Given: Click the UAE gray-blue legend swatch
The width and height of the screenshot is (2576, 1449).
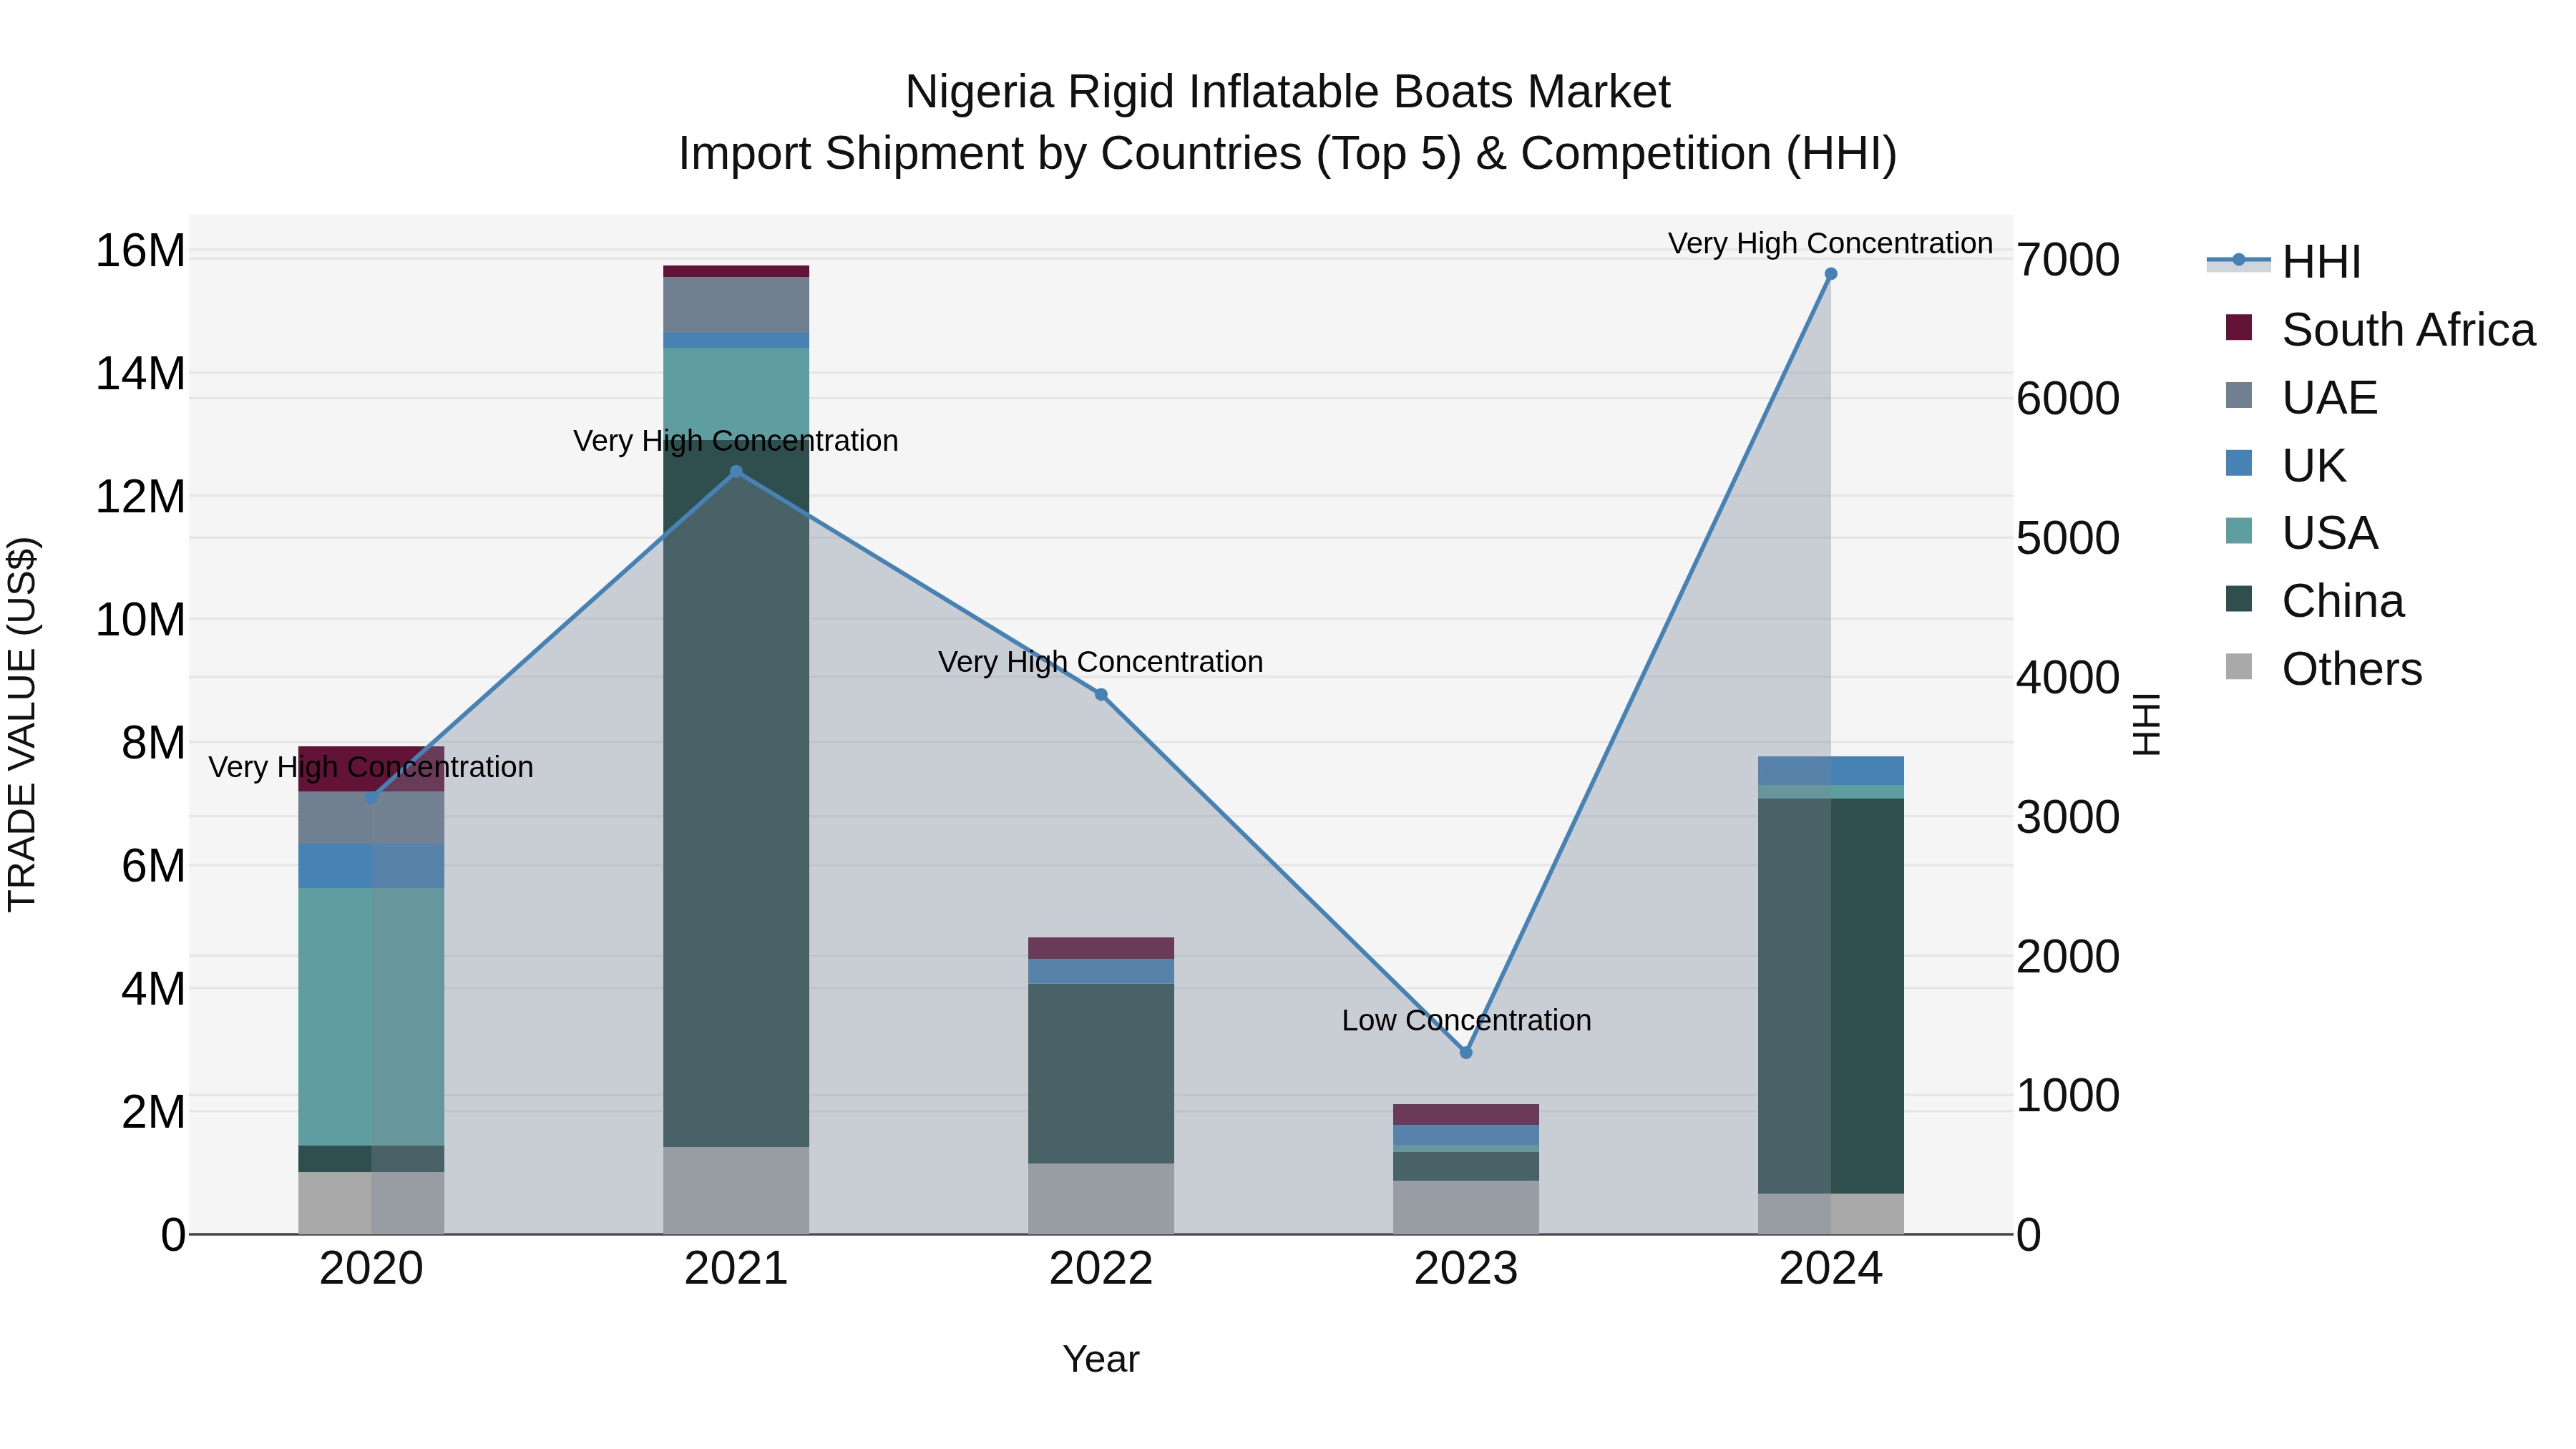Looking at the screenshot, I should coord(2239,395).
